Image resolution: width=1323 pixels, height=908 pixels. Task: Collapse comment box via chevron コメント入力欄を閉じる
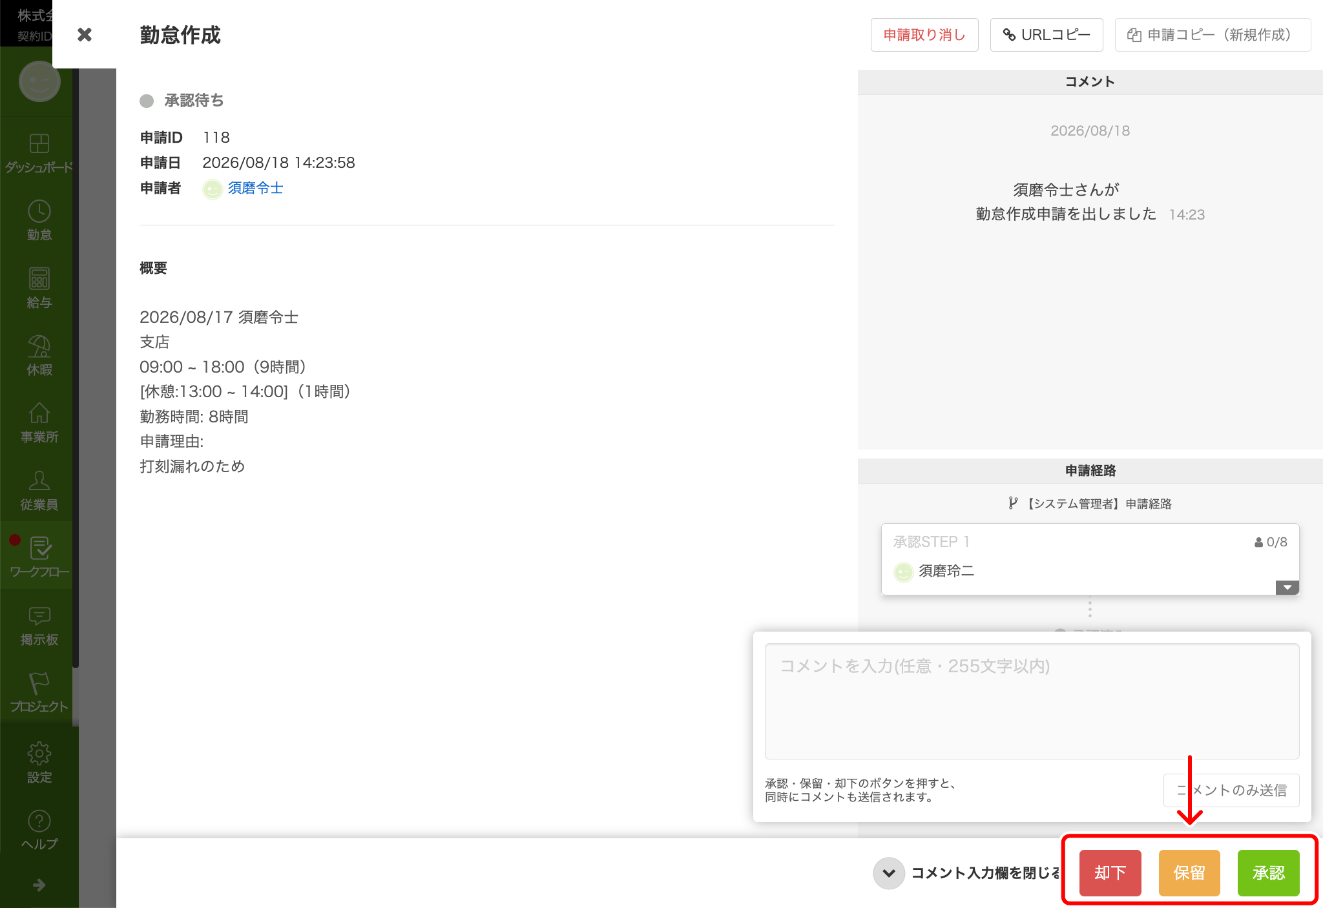(x=889, y=873)
